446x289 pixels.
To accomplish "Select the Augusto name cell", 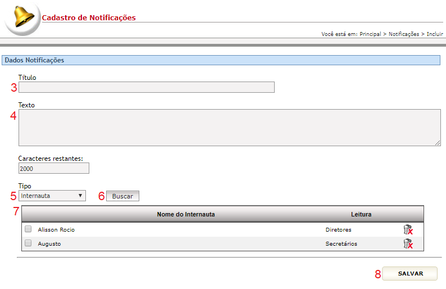I will [49, 243].
